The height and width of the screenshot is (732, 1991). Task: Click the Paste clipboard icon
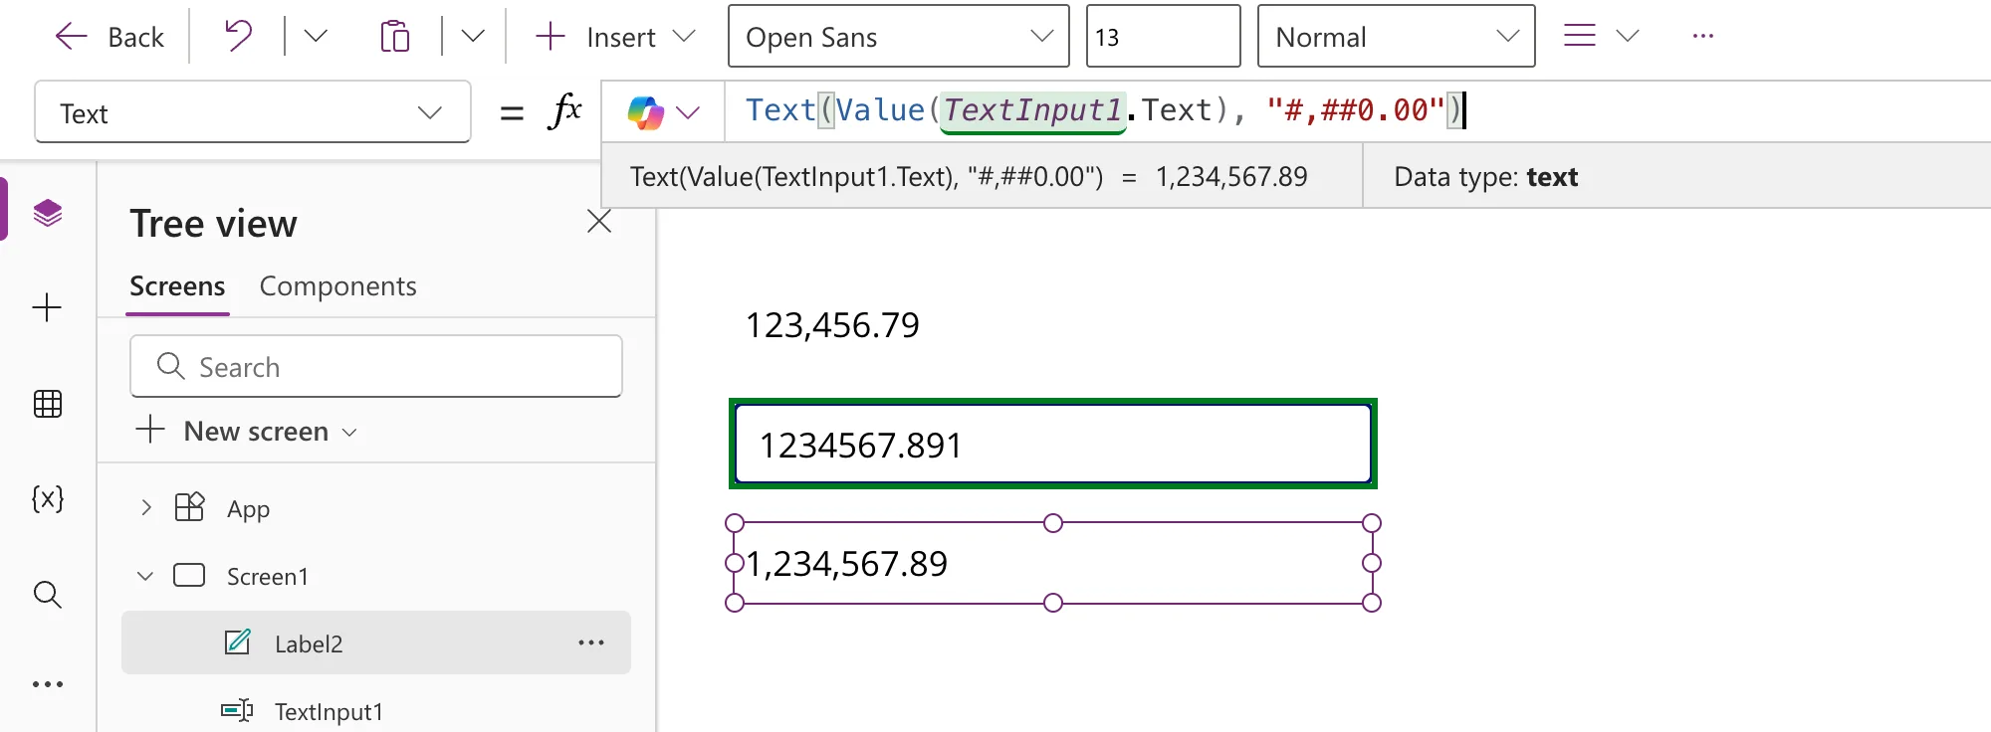coord(395,37)
